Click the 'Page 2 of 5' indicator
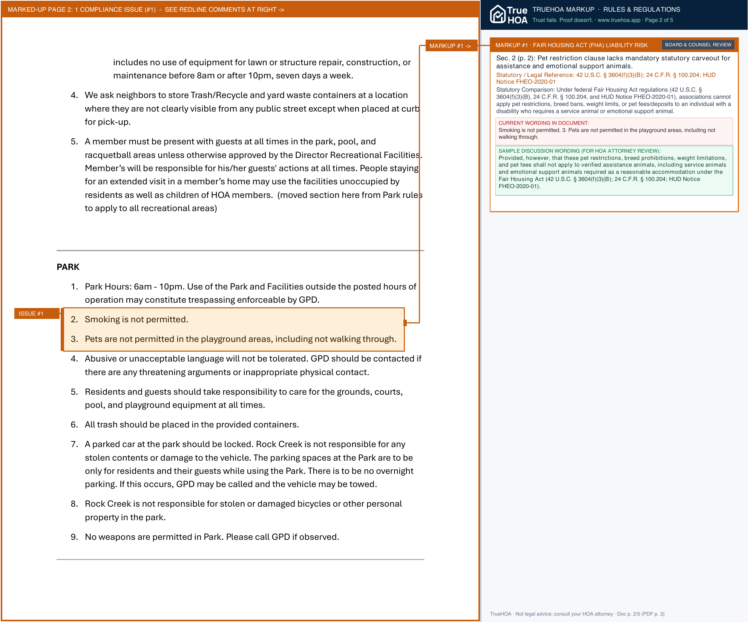 [x=659, y=20]
